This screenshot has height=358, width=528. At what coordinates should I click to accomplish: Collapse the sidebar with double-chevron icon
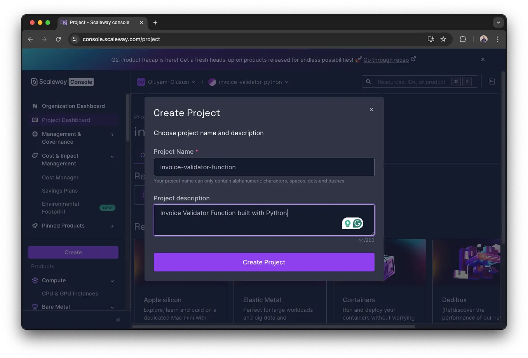pyautogui.click(x=118, y=320)
